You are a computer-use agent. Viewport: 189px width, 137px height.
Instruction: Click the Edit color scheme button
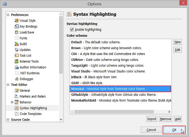(177, 50)
